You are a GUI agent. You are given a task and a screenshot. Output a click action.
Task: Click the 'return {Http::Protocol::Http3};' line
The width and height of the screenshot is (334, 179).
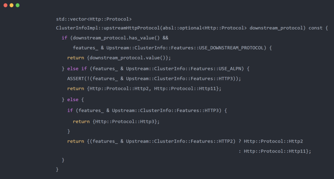116,122
